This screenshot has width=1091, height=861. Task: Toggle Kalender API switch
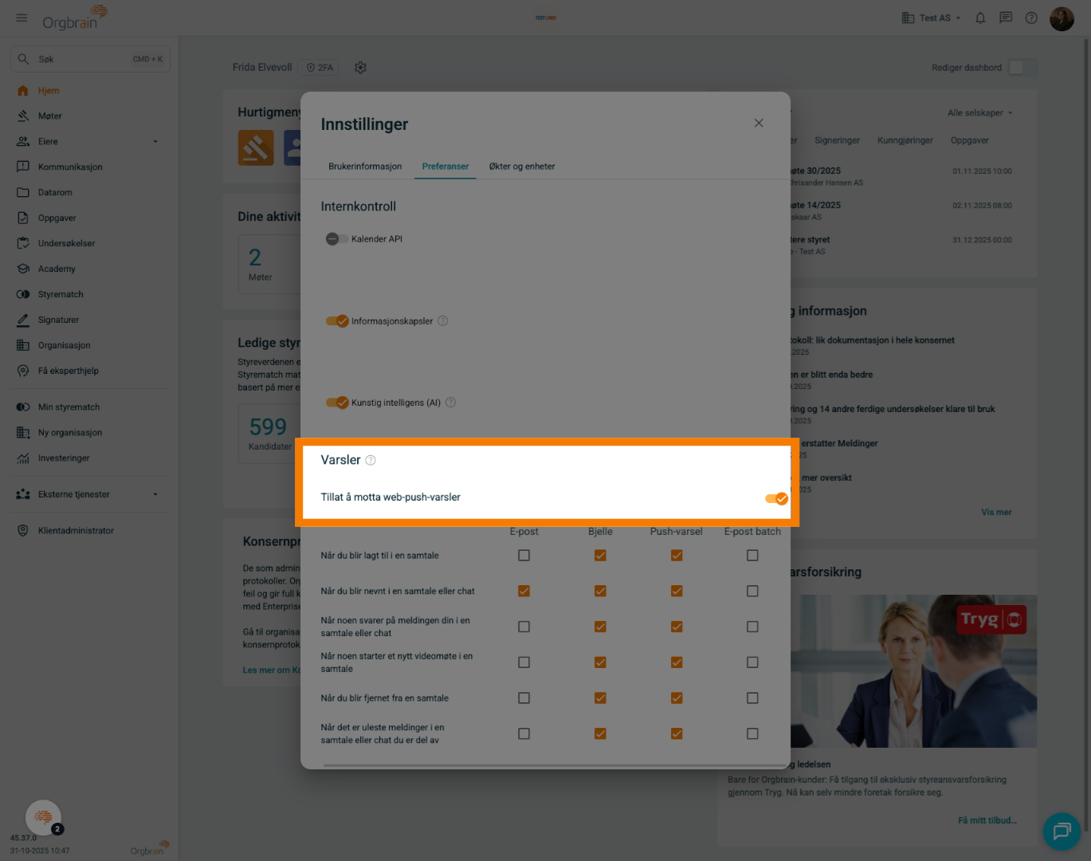pos(336,239)
